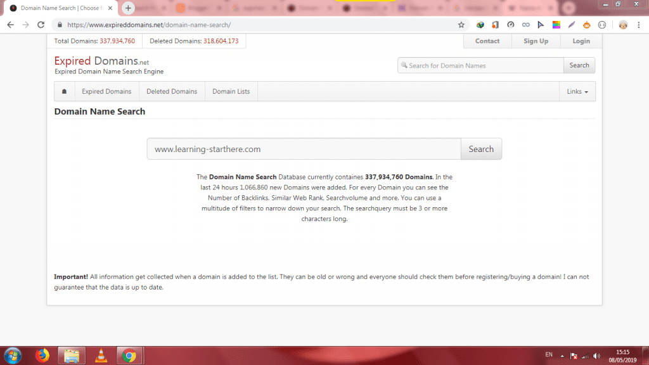Click the Total Domains 337,934,760 count
Image resolution: width=649 pixels, height=365 pixels.
click(117, 41)
